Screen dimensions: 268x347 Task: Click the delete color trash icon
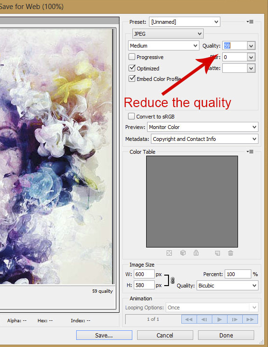click(x=230, y=253)
